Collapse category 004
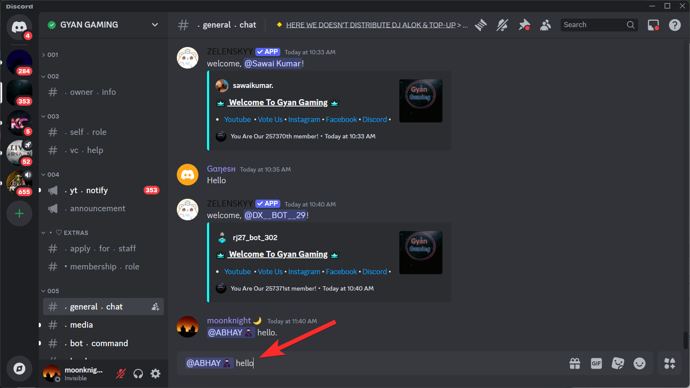 [x=50, y=175]
